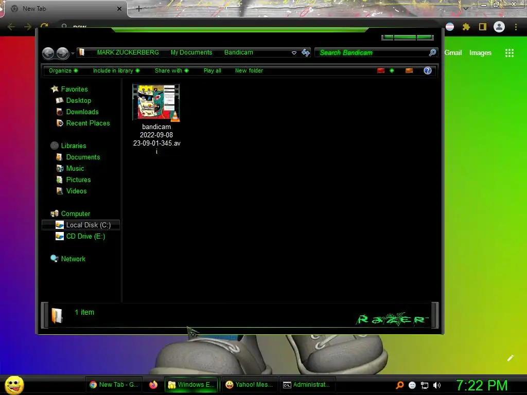Viewport: 527px width, 395px height.
Task: Click MARK ZUCKERBERG in address path
Action: (x=128, y=52)
